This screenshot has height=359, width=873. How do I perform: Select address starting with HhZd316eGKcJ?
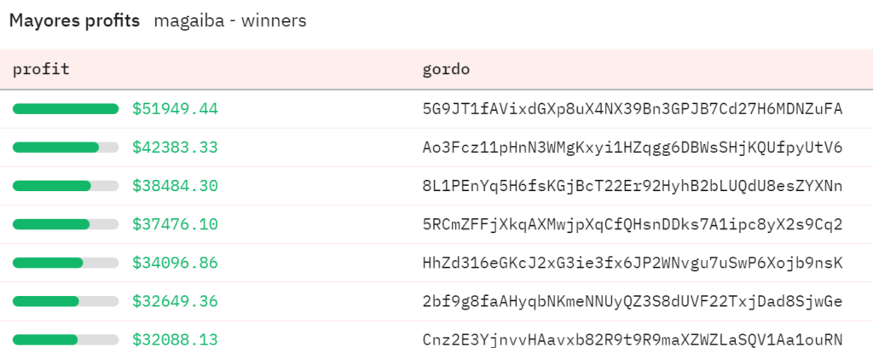(633, 263)
